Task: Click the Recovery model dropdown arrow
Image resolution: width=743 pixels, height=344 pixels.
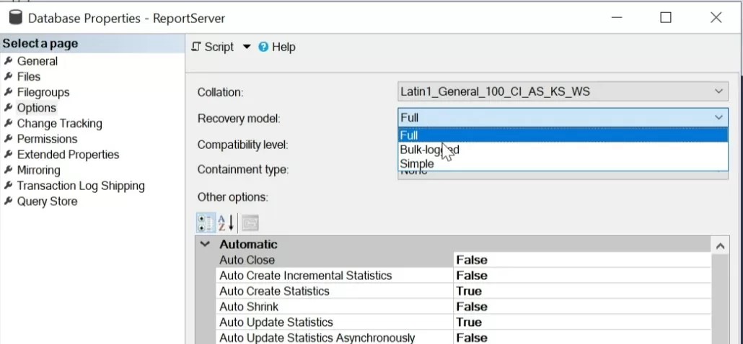Action: point(718,117)
